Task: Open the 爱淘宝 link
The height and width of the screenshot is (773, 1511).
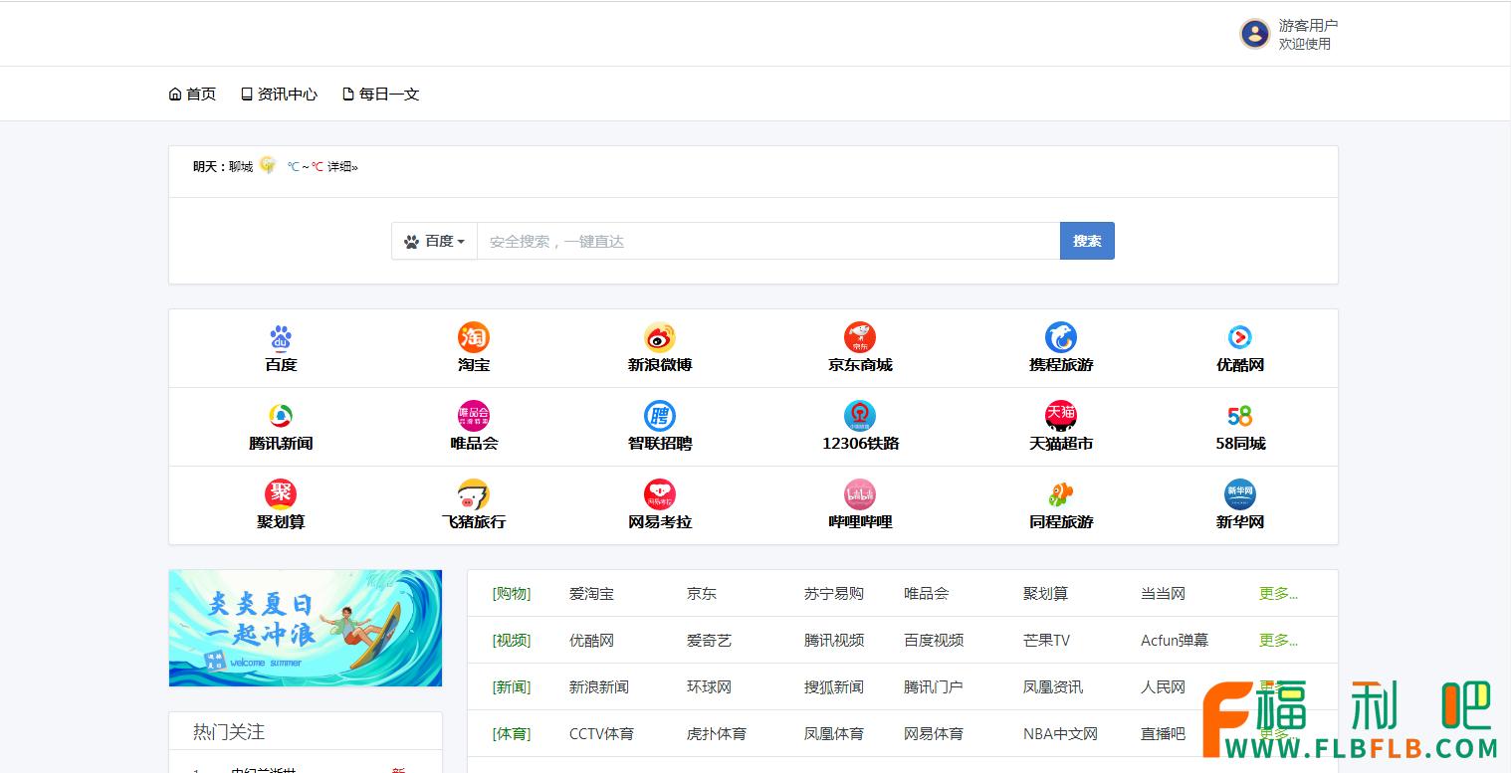Action: [x=591, y=594]
